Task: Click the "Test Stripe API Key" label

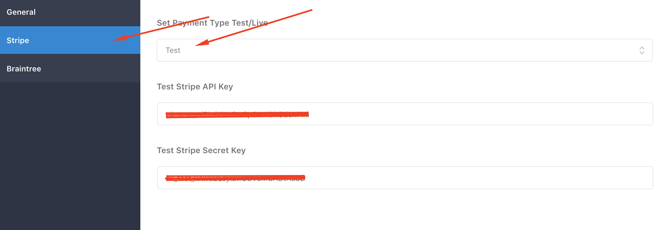Action: (x=195, y=87)
